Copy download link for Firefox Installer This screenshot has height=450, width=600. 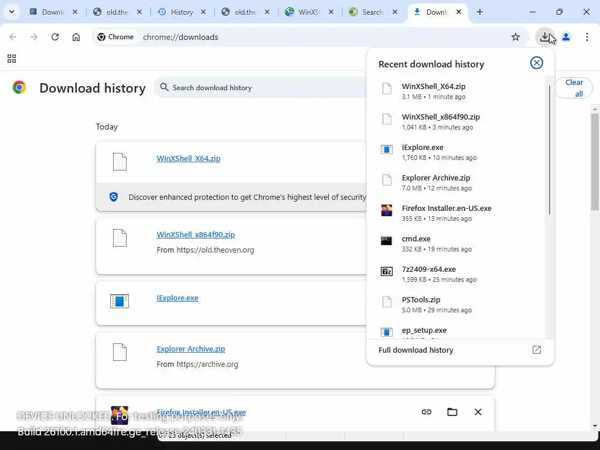point(427,412)
